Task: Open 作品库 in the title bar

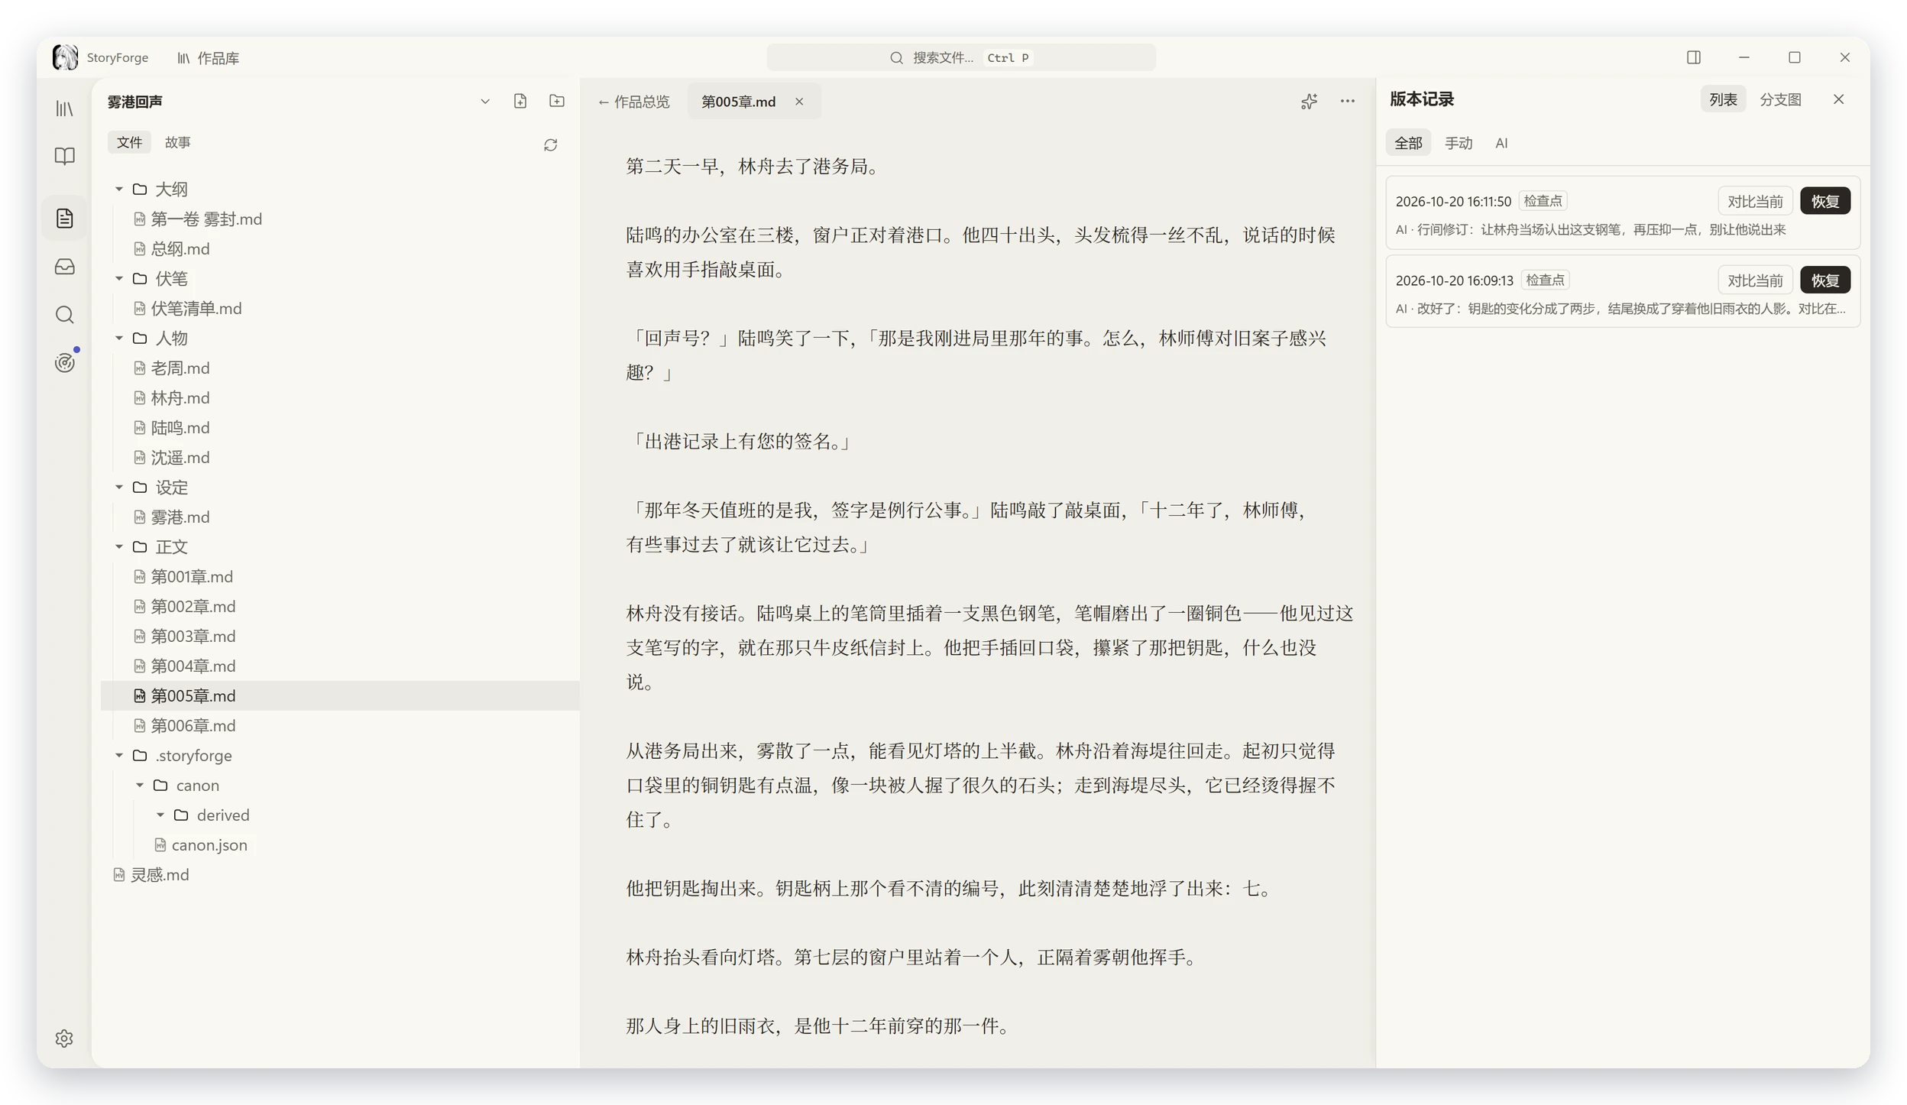Action: click(209, 58)
